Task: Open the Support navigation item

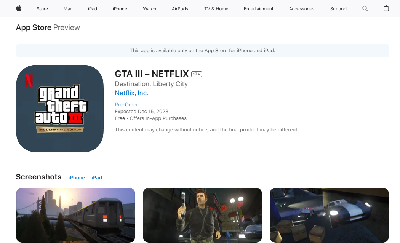Action: [339, 9]
